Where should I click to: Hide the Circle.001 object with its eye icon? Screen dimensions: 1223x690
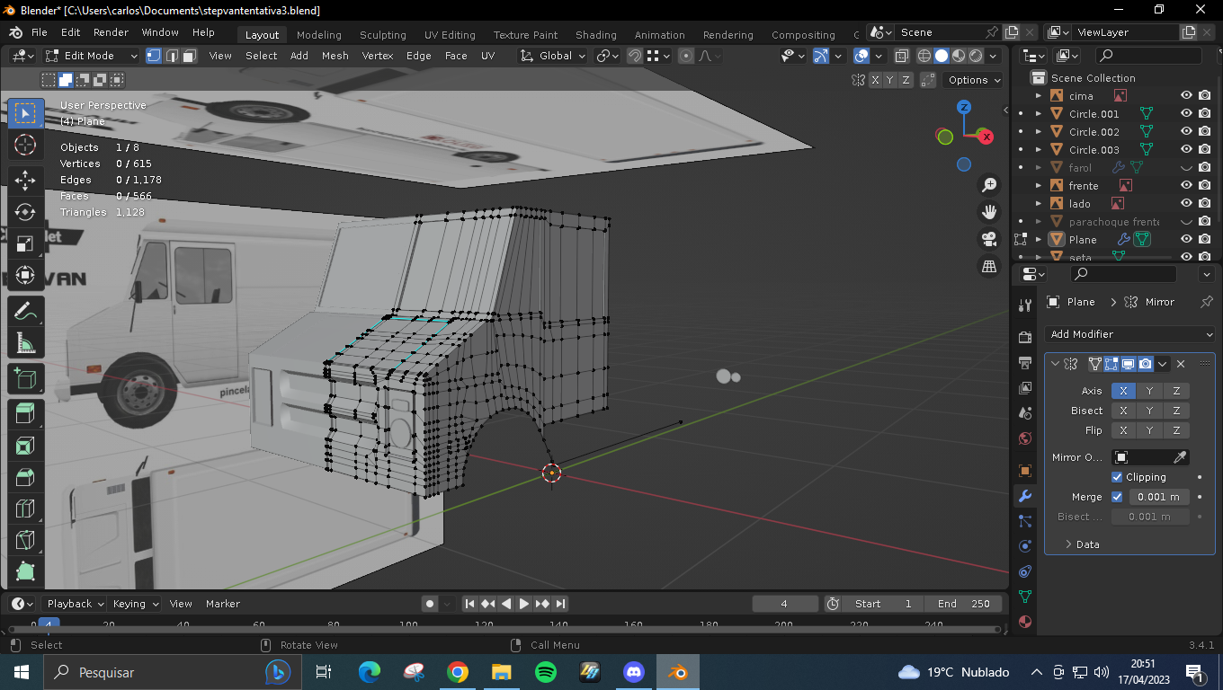click(1186, 114)
